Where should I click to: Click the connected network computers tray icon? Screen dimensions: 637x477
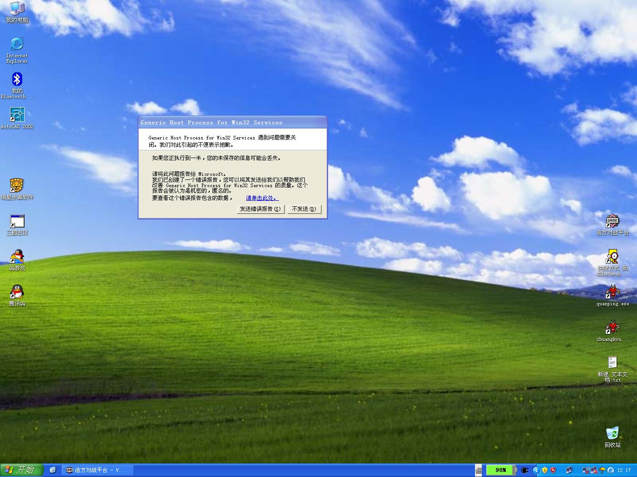pos(569,470)
